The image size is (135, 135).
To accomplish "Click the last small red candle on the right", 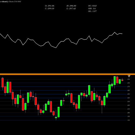I will 122,80.
